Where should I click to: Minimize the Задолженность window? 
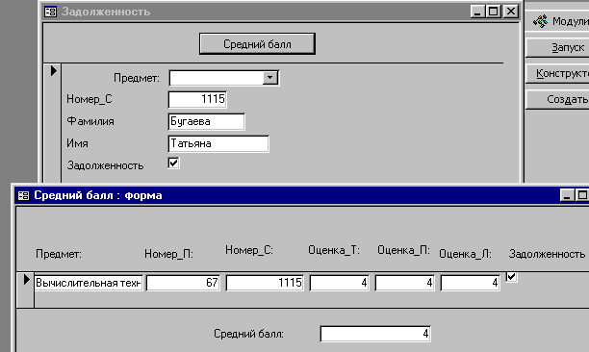[477, 12]
